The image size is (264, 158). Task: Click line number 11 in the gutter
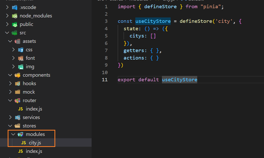(105, 80)
